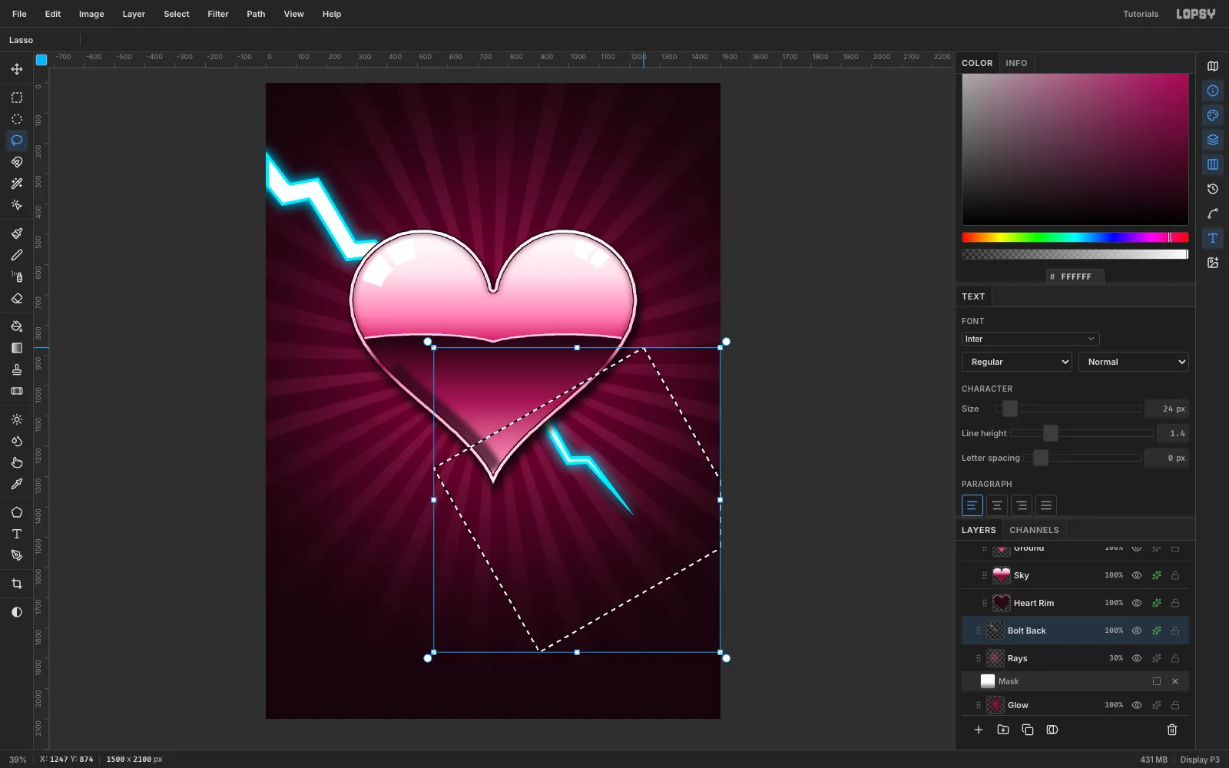Delete layer with trash icon
The height and width of the screenshot is (768, 1229).
(x=1172, y=730)
